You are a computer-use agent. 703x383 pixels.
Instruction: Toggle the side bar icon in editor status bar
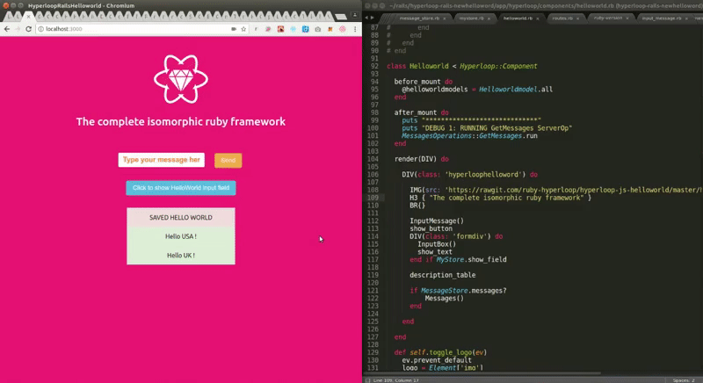(x=367, y=380)
